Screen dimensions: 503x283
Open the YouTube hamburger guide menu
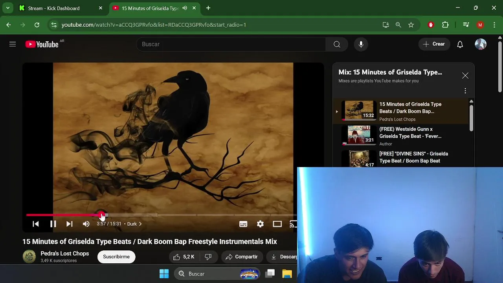(13, 44)
